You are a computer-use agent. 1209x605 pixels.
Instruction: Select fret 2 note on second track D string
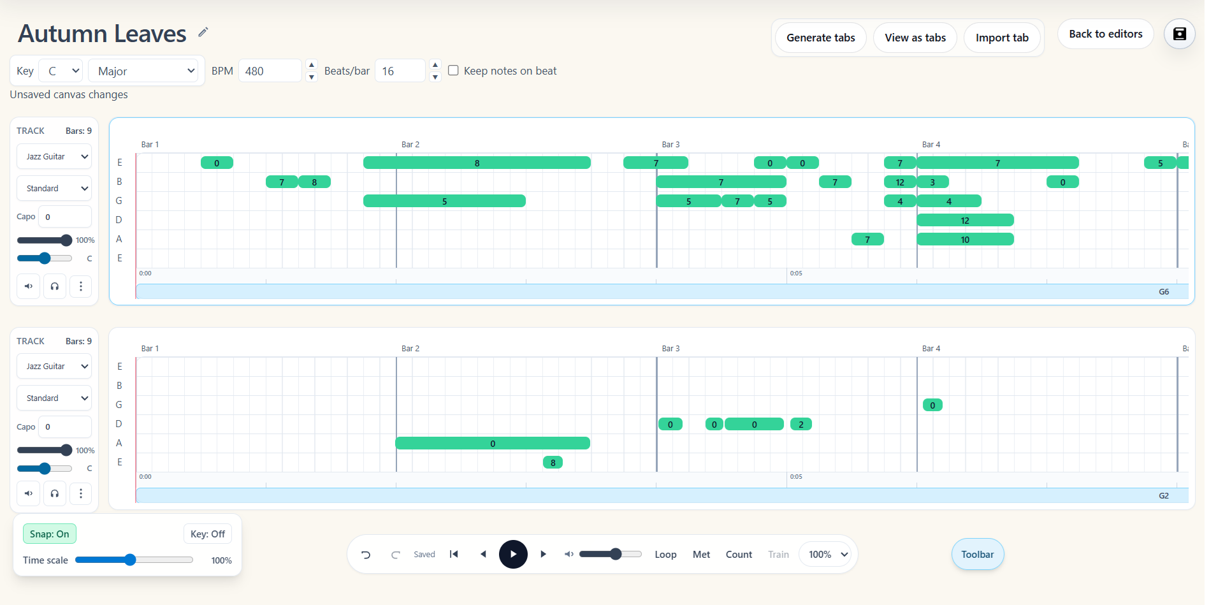click(x=801, y=424)
